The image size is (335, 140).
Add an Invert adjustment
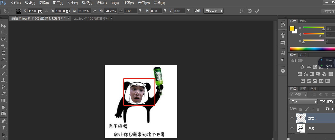coord(303,81)
